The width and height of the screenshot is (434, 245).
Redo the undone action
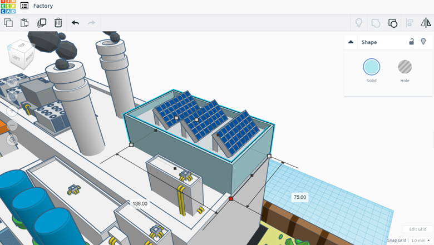pos(91,23)
